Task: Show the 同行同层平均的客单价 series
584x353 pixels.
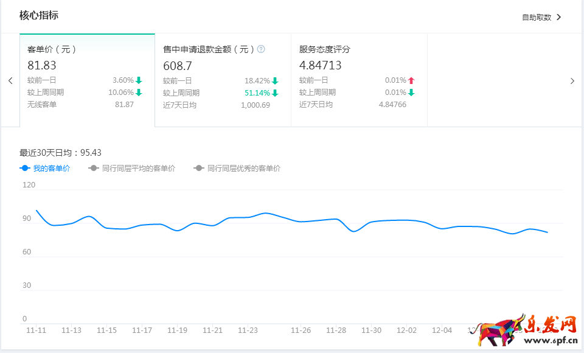Action: click(x=131, y=169)
